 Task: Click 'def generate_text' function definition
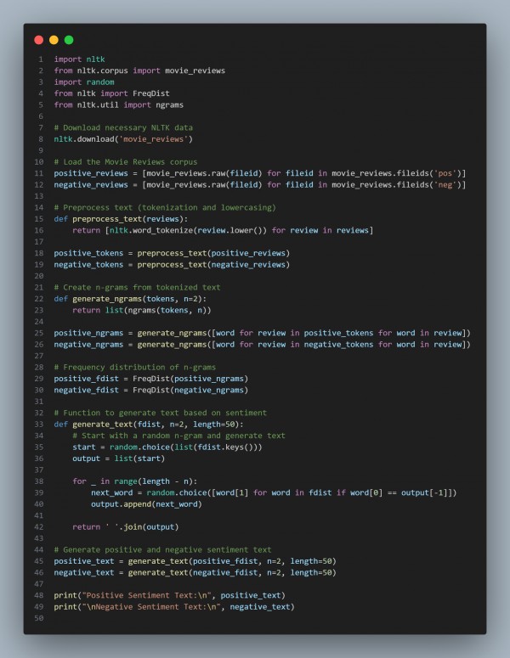pyautogui.click(x=149, y=425)
